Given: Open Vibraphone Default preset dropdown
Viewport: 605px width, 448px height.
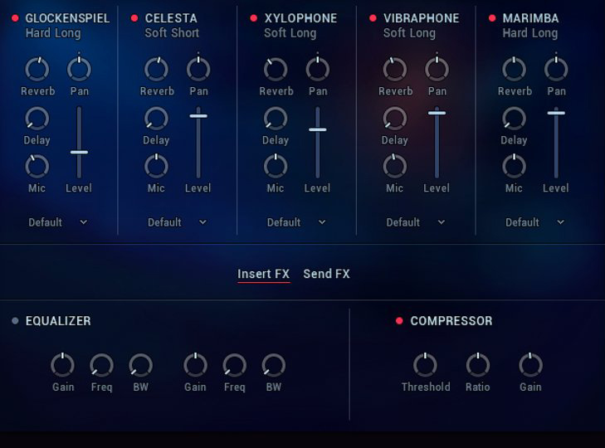Looking at the screenshot, I should point(416,222).
